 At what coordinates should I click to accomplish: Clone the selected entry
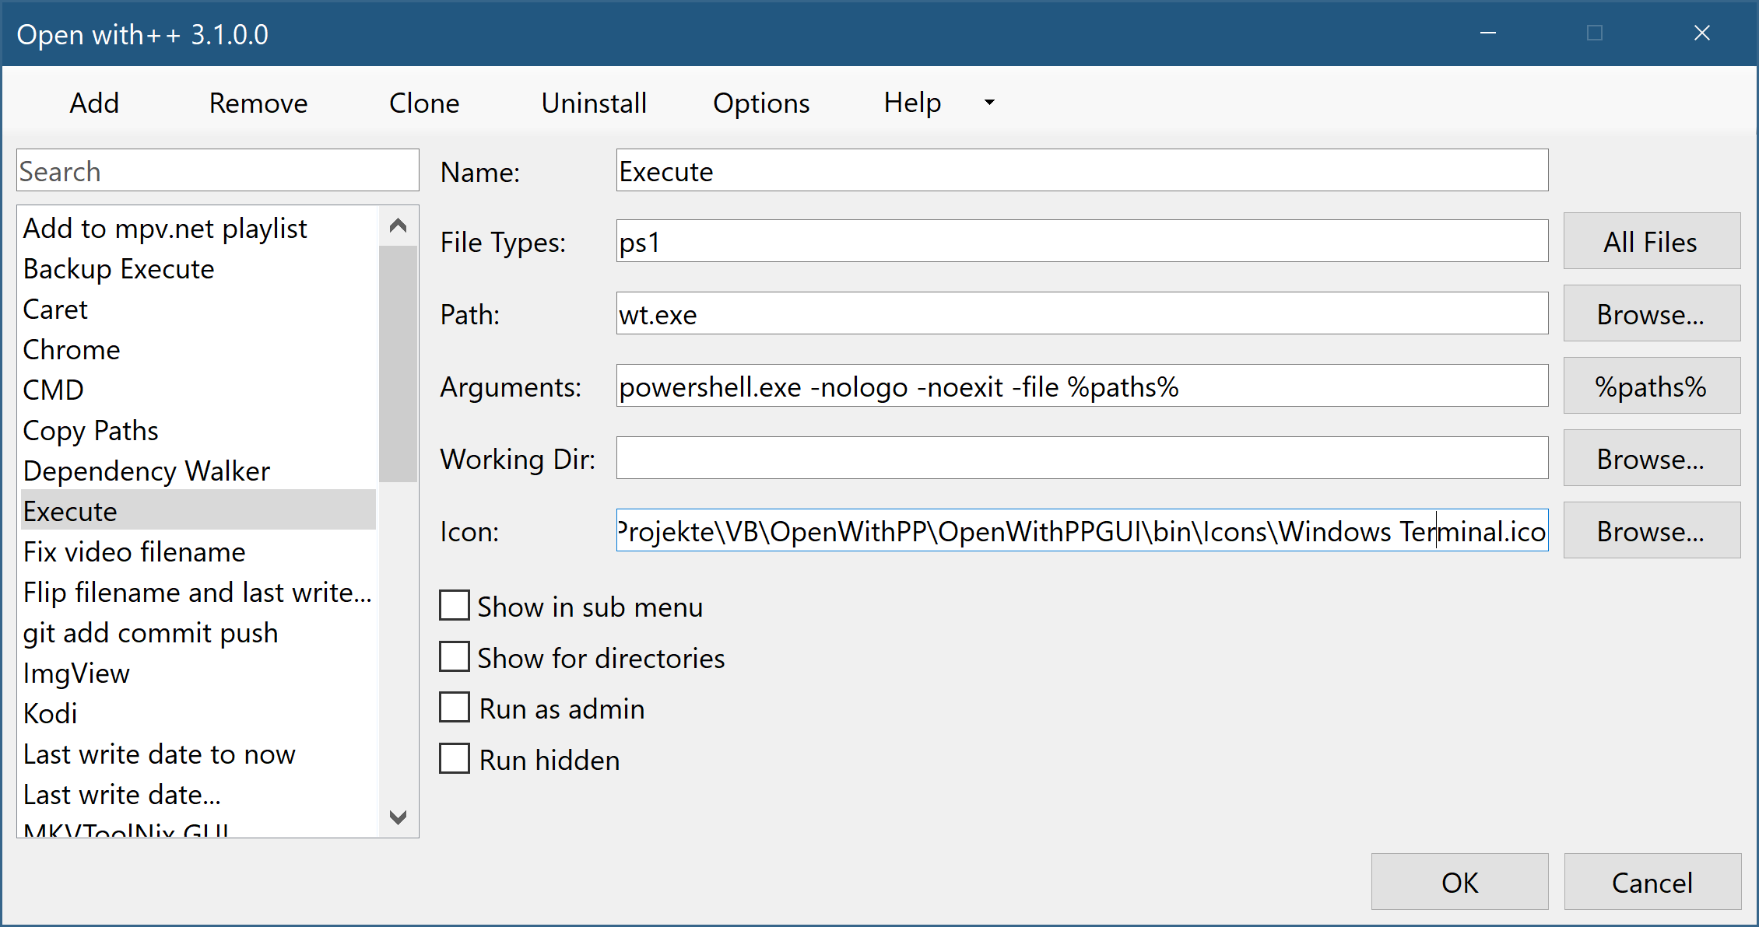pyautogui.click(x=424, y=103)
